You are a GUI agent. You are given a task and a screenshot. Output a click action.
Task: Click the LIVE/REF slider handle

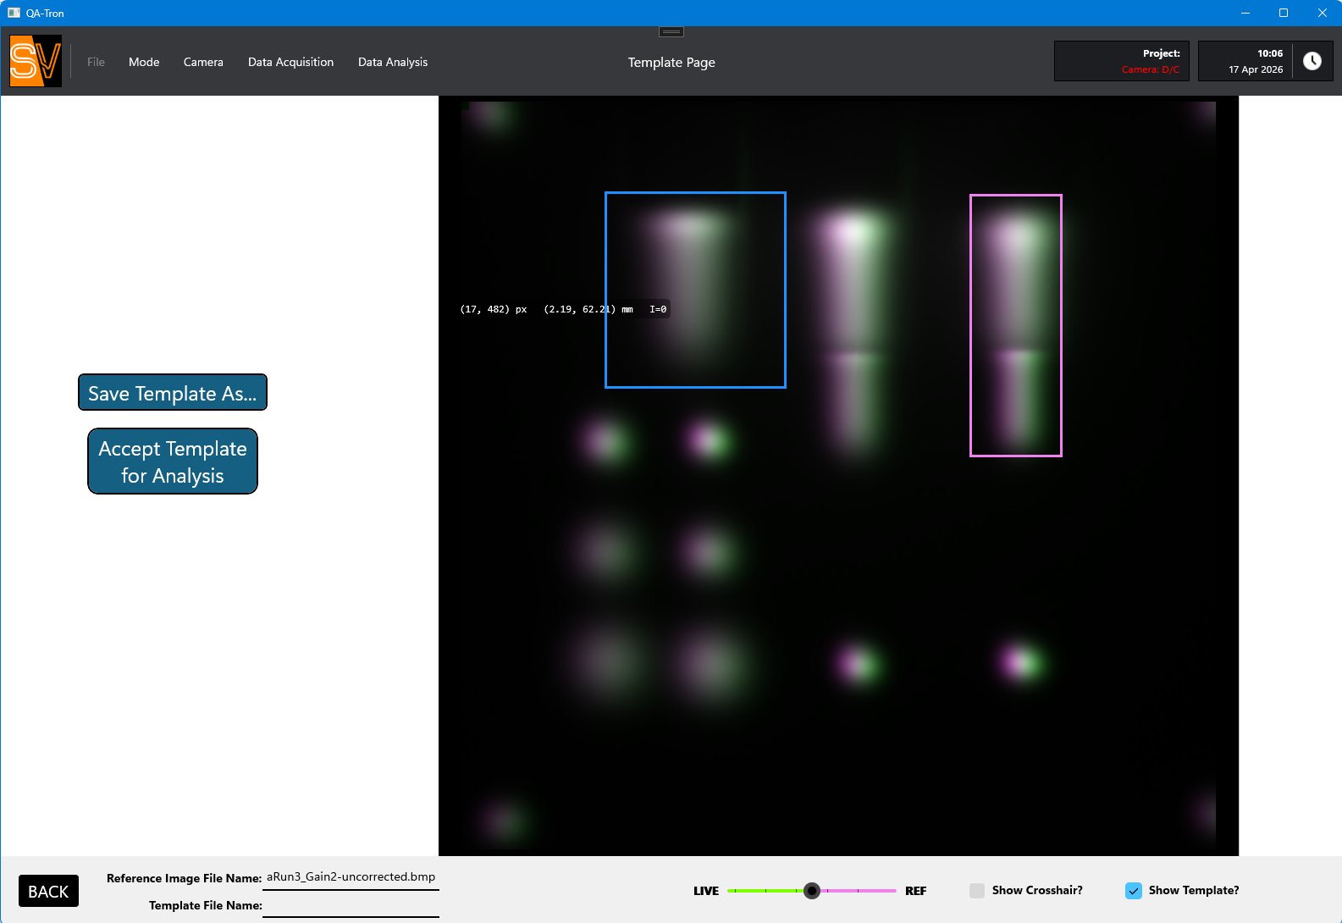click(812, 891)
